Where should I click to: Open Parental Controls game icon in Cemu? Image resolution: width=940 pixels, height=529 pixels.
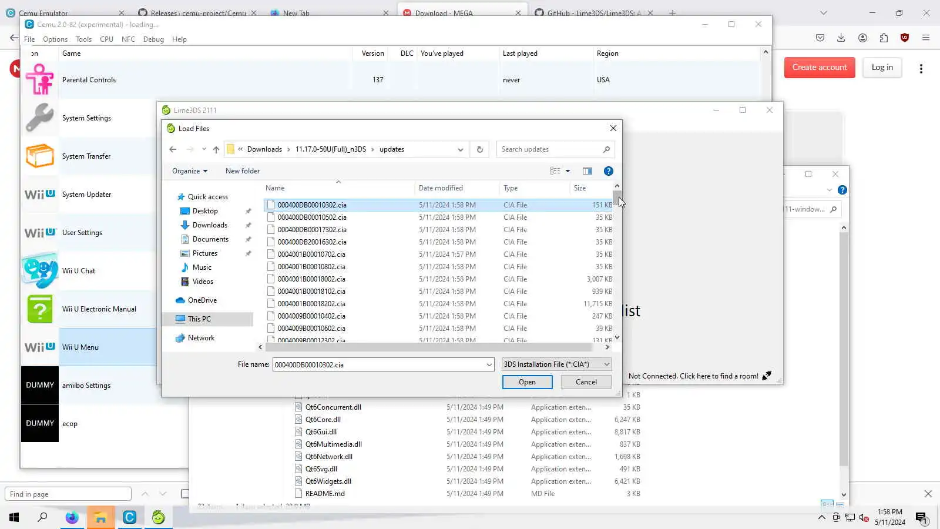(x=40, y=79)
